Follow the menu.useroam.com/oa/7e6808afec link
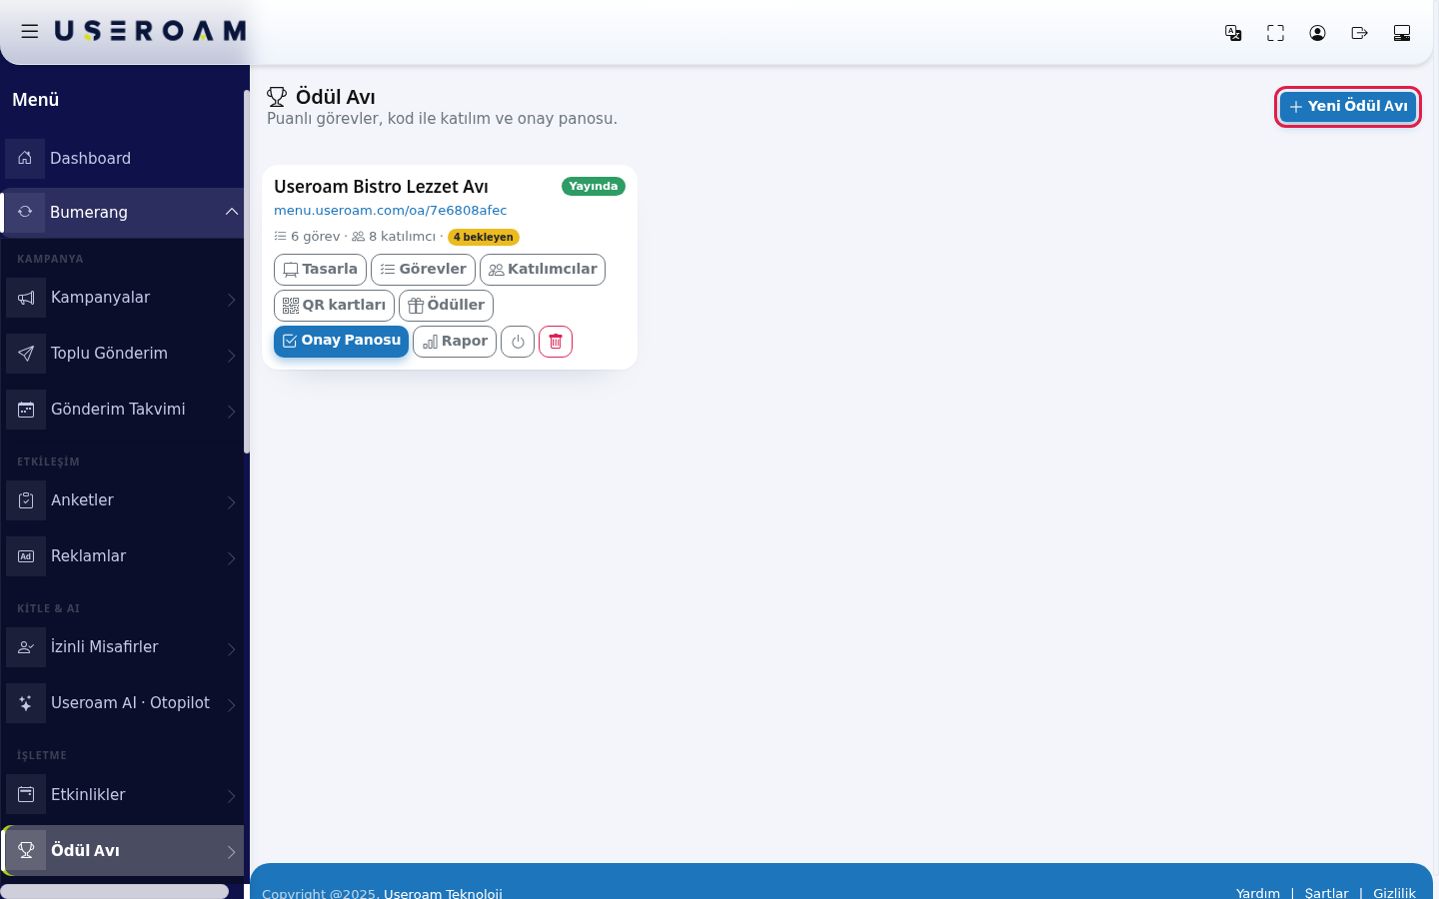 pos(391,211)
